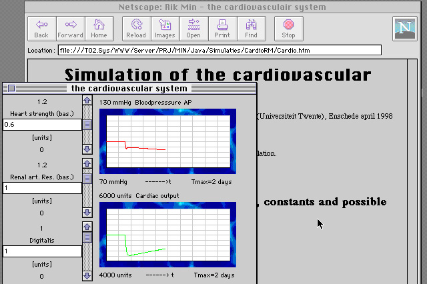Click the '4000 units' axis label
The width and height of the screenshot is (427, 284).
(x=115, y=275)
